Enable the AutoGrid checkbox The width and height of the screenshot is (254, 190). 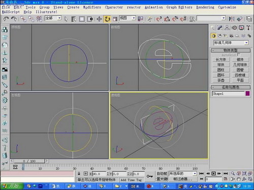[239, 55]
